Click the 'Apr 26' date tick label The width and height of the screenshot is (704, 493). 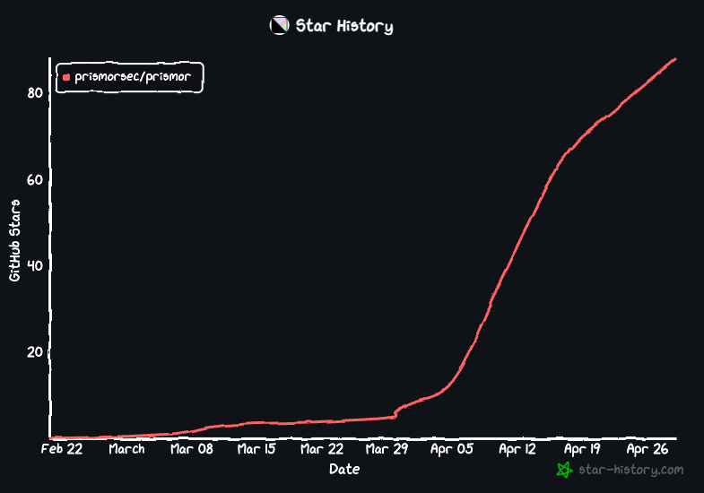pyautogui.click(x=648, y=448)
